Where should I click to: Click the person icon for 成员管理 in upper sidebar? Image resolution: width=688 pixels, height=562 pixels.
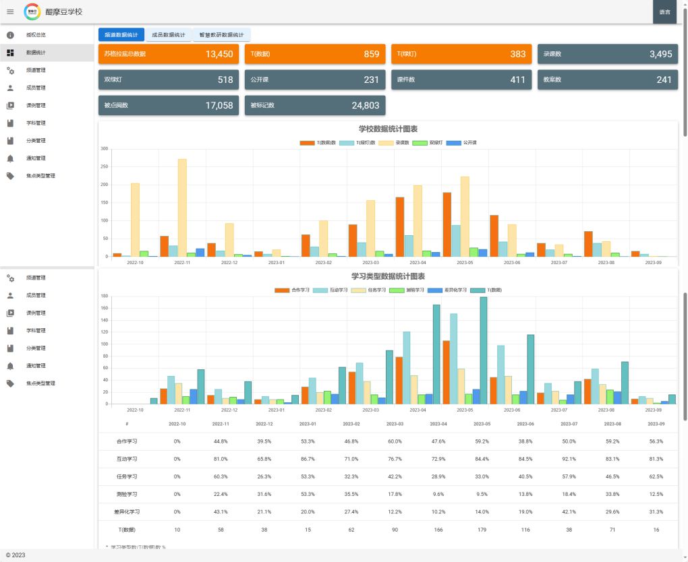tap(10, 88)
